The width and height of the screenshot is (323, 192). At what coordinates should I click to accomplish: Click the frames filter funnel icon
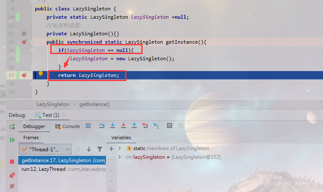pyautogui.click(x=100, y=149)
